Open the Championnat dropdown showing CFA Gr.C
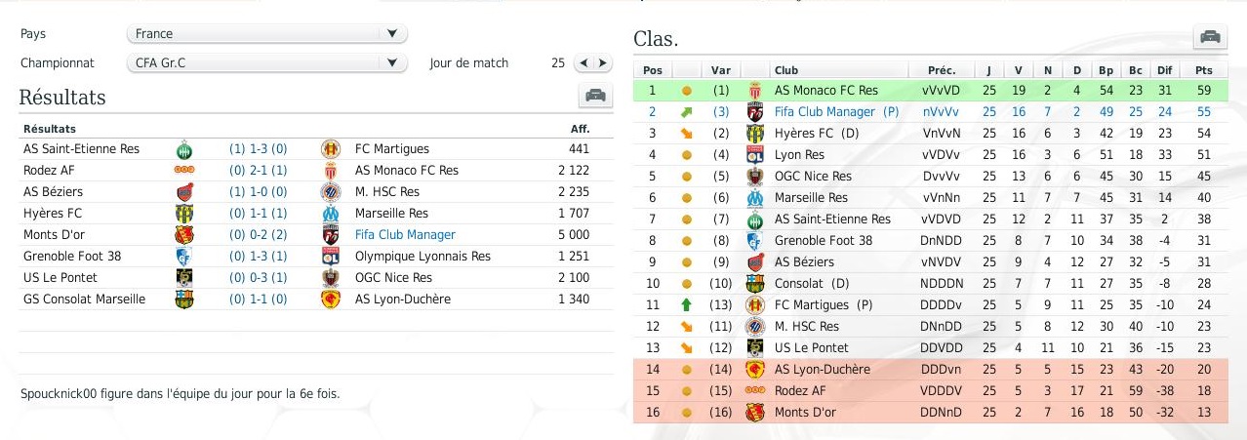The height and width of the screenshot is (440, 1247). [267, 62]
